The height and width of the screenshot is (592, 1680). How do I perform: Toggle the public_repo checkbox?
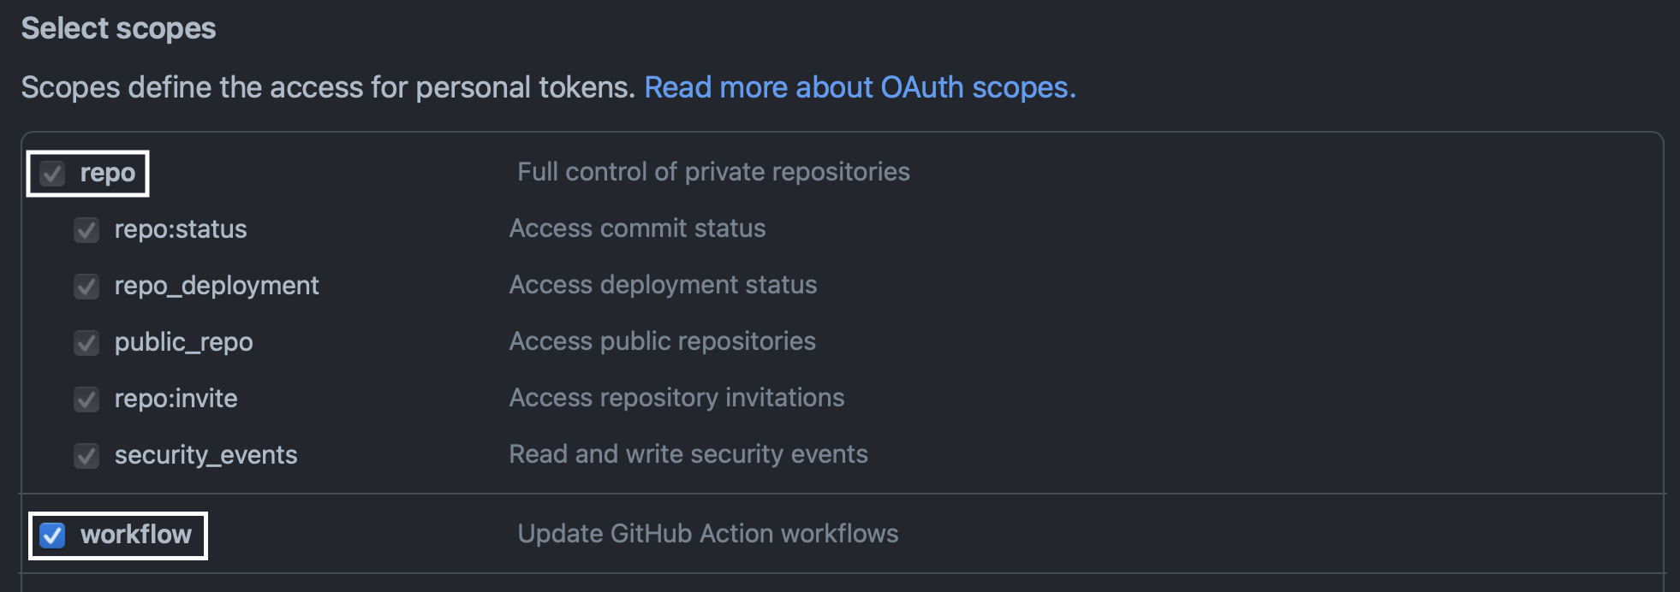(x=86, y=343)
